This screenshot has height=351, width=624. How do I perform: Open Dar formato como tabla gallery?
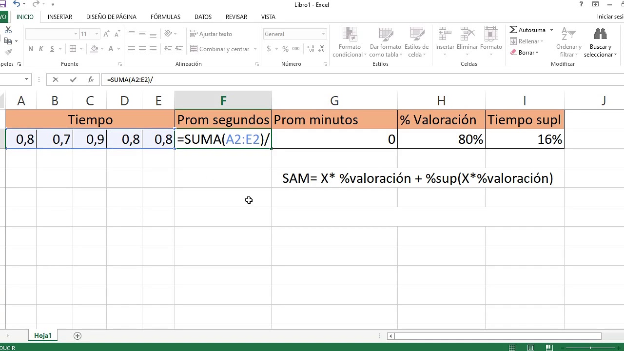(x=385, y=42)
